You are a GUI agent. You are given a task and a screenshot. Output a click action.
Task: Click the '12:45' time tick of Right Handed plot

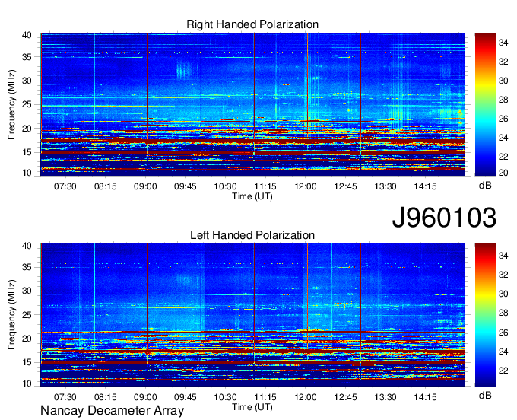(x=345, y=186)
